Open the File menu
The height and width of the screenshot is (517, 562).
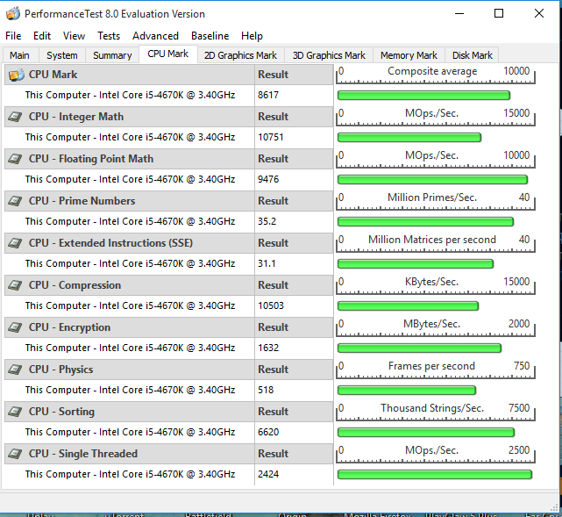pos(13,36)
